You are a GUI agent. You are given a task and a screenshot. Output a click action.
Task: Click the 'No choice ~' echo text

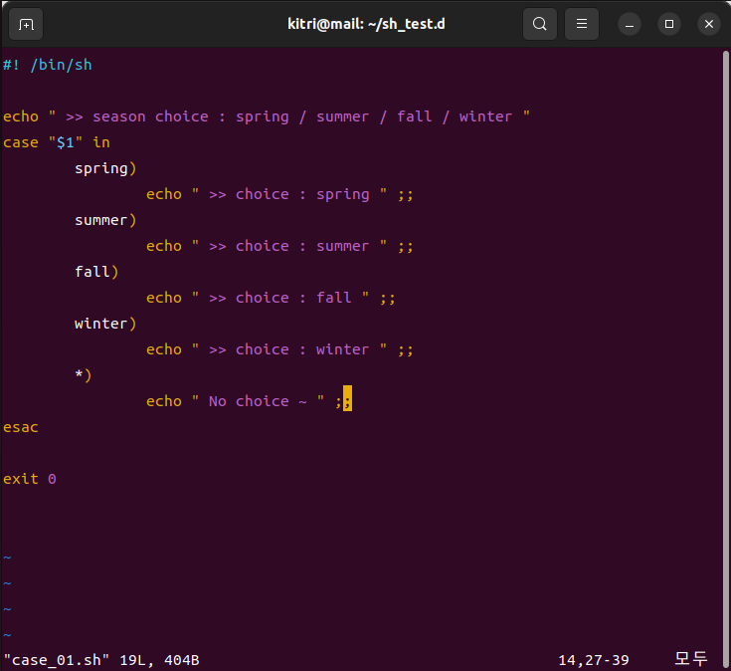(258, 402)
